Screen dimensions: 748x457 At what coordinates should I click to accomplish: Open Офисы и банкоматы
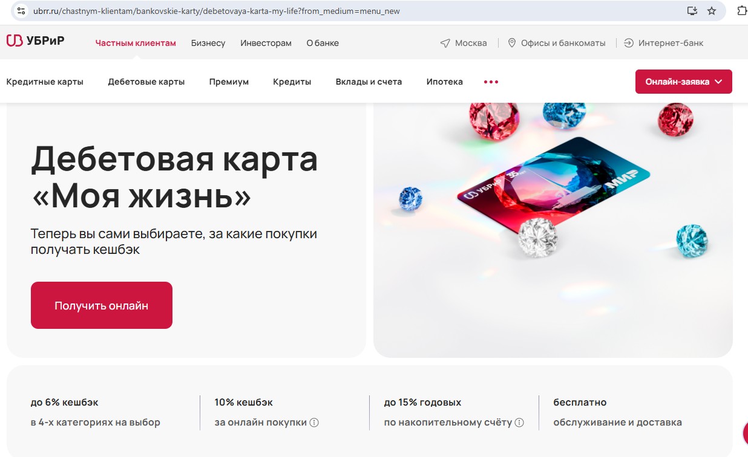(556, 43)
